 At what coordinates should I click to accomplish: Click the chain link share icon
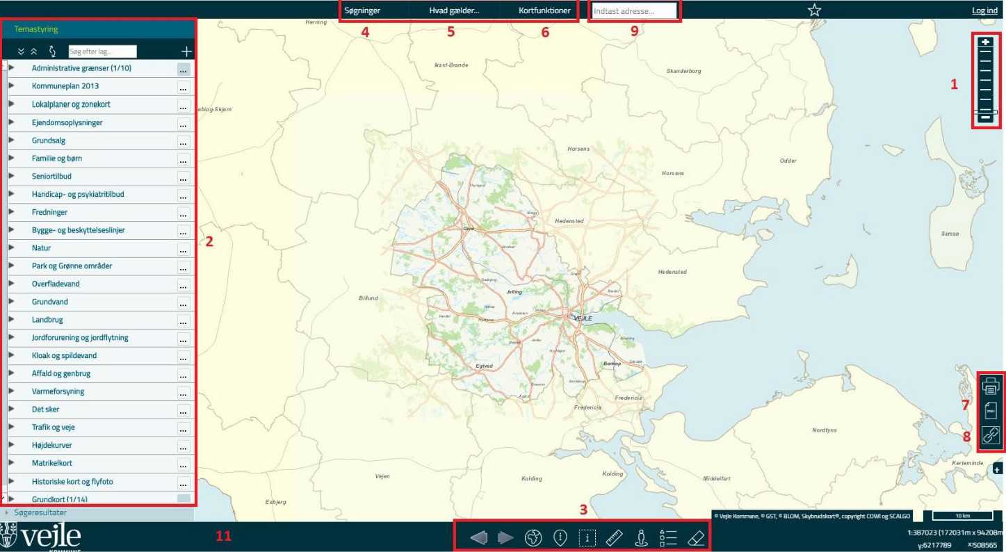tap(991, 435)
